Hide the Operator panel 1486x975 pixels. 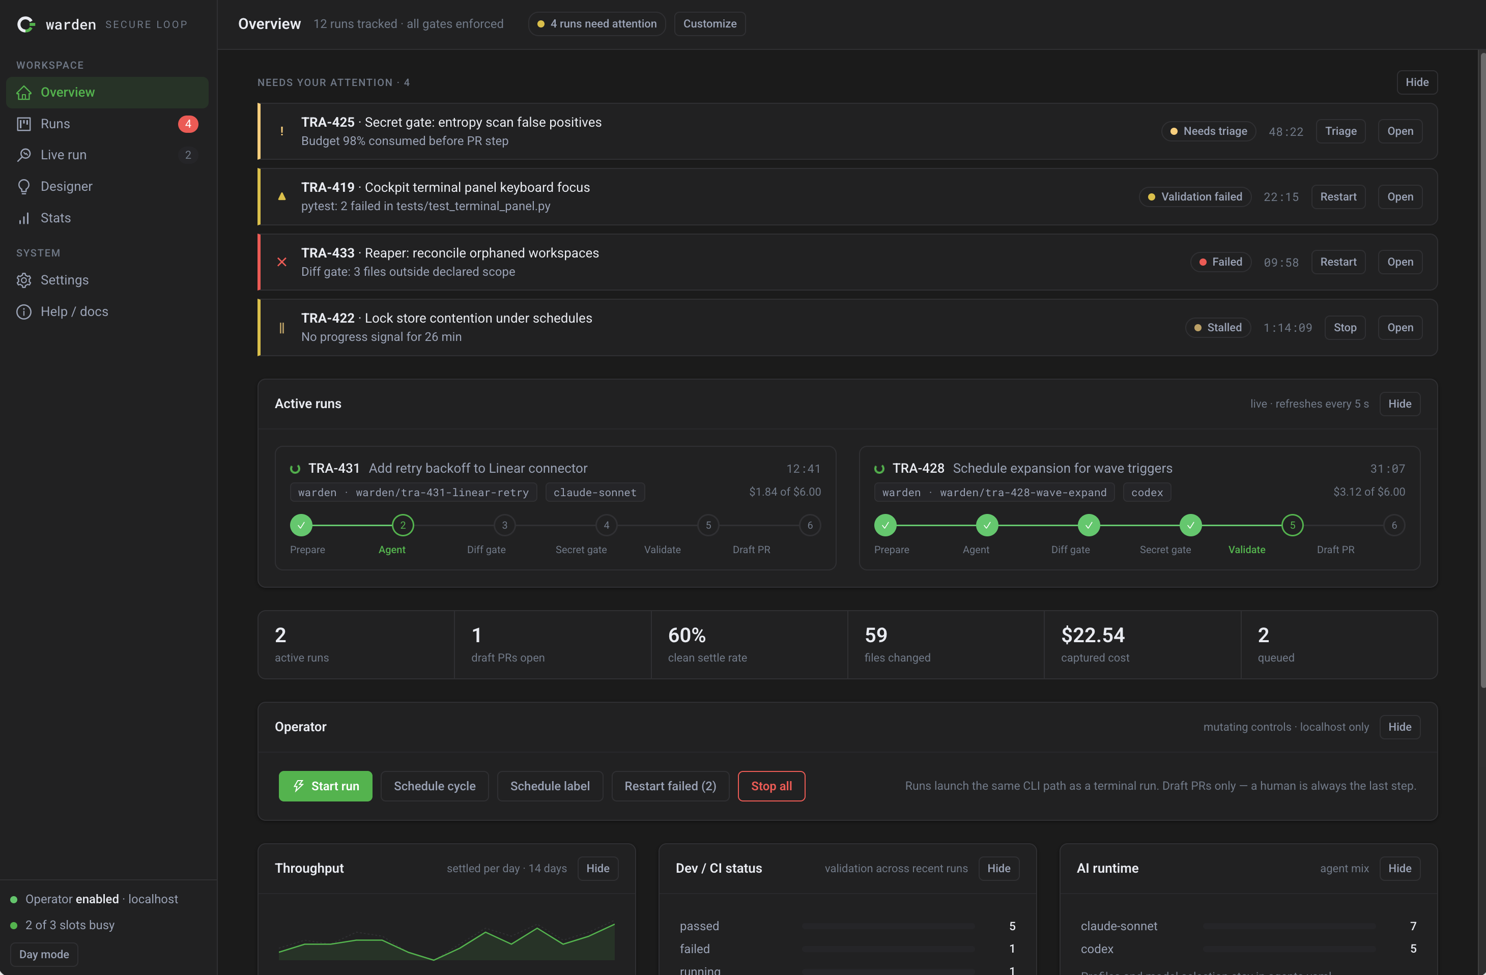tap(1399, 727)
